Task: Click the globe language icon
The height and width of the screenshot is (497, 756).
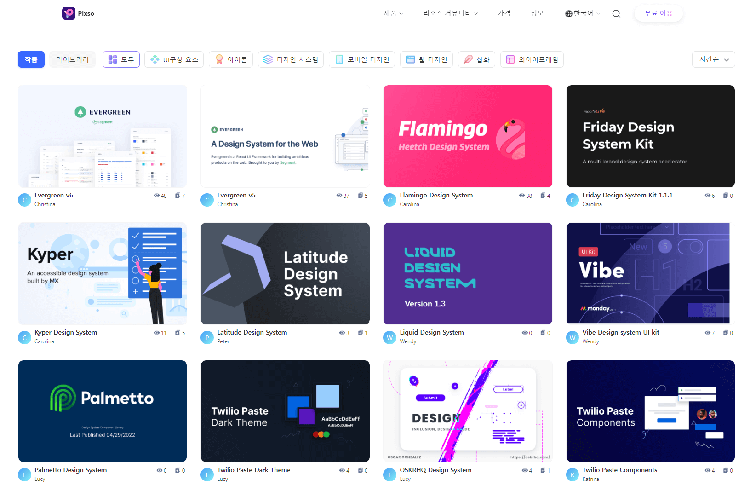Action: [569, 14]
